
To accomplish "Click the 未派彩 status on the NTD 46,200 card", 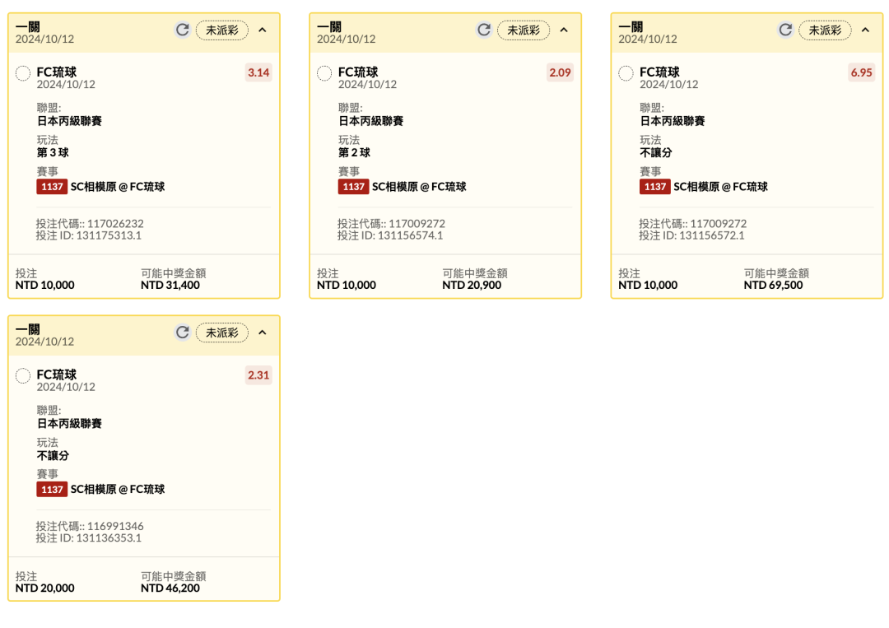I will coord(222,333).
